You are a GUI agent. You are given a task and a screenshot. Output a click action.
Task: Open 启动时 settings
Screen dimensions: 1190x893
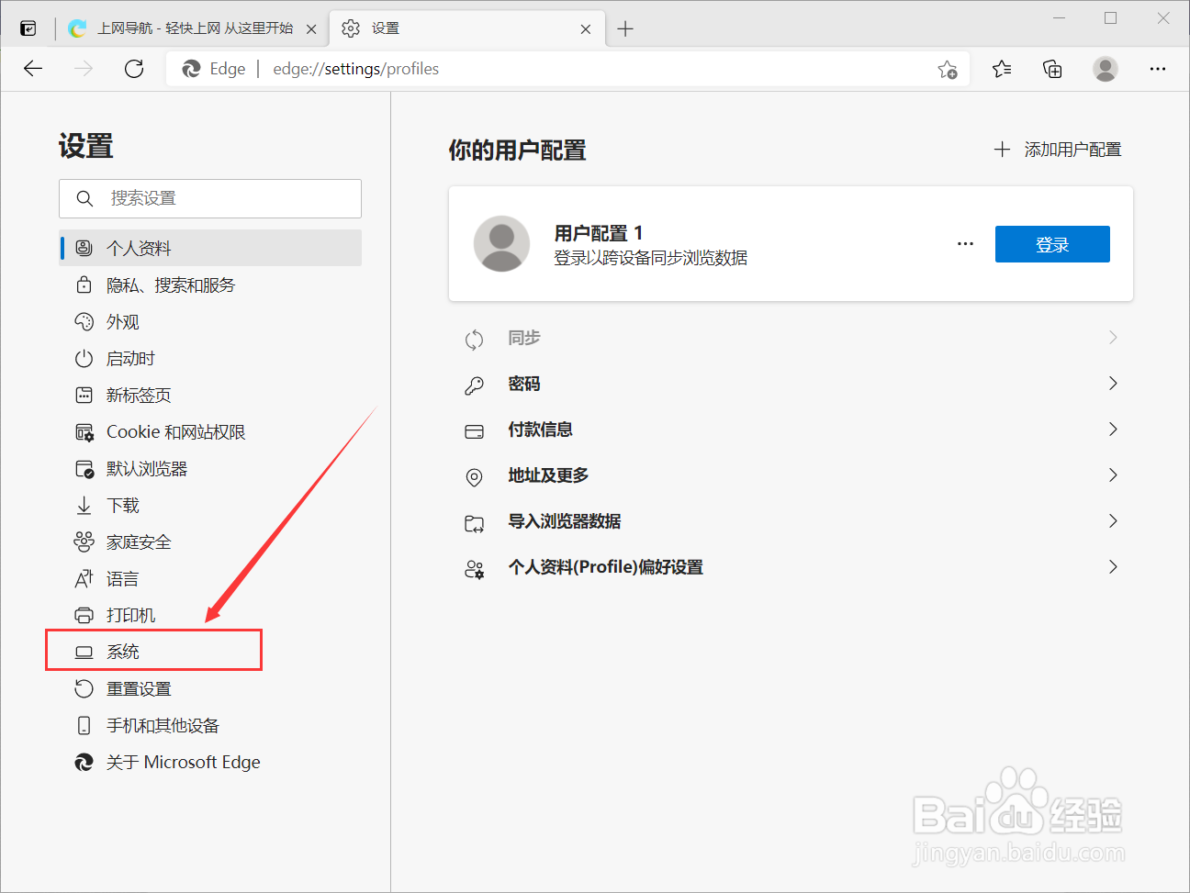210,358
